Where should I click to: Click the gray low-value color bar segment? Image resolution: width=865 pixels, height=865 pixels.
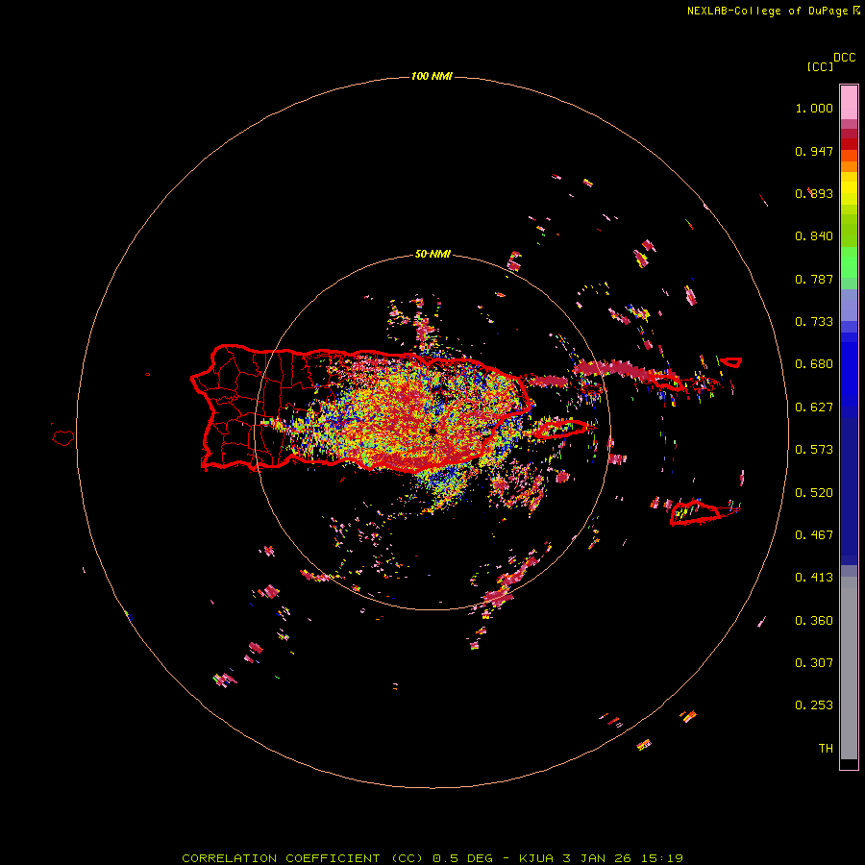coord(849,668)
